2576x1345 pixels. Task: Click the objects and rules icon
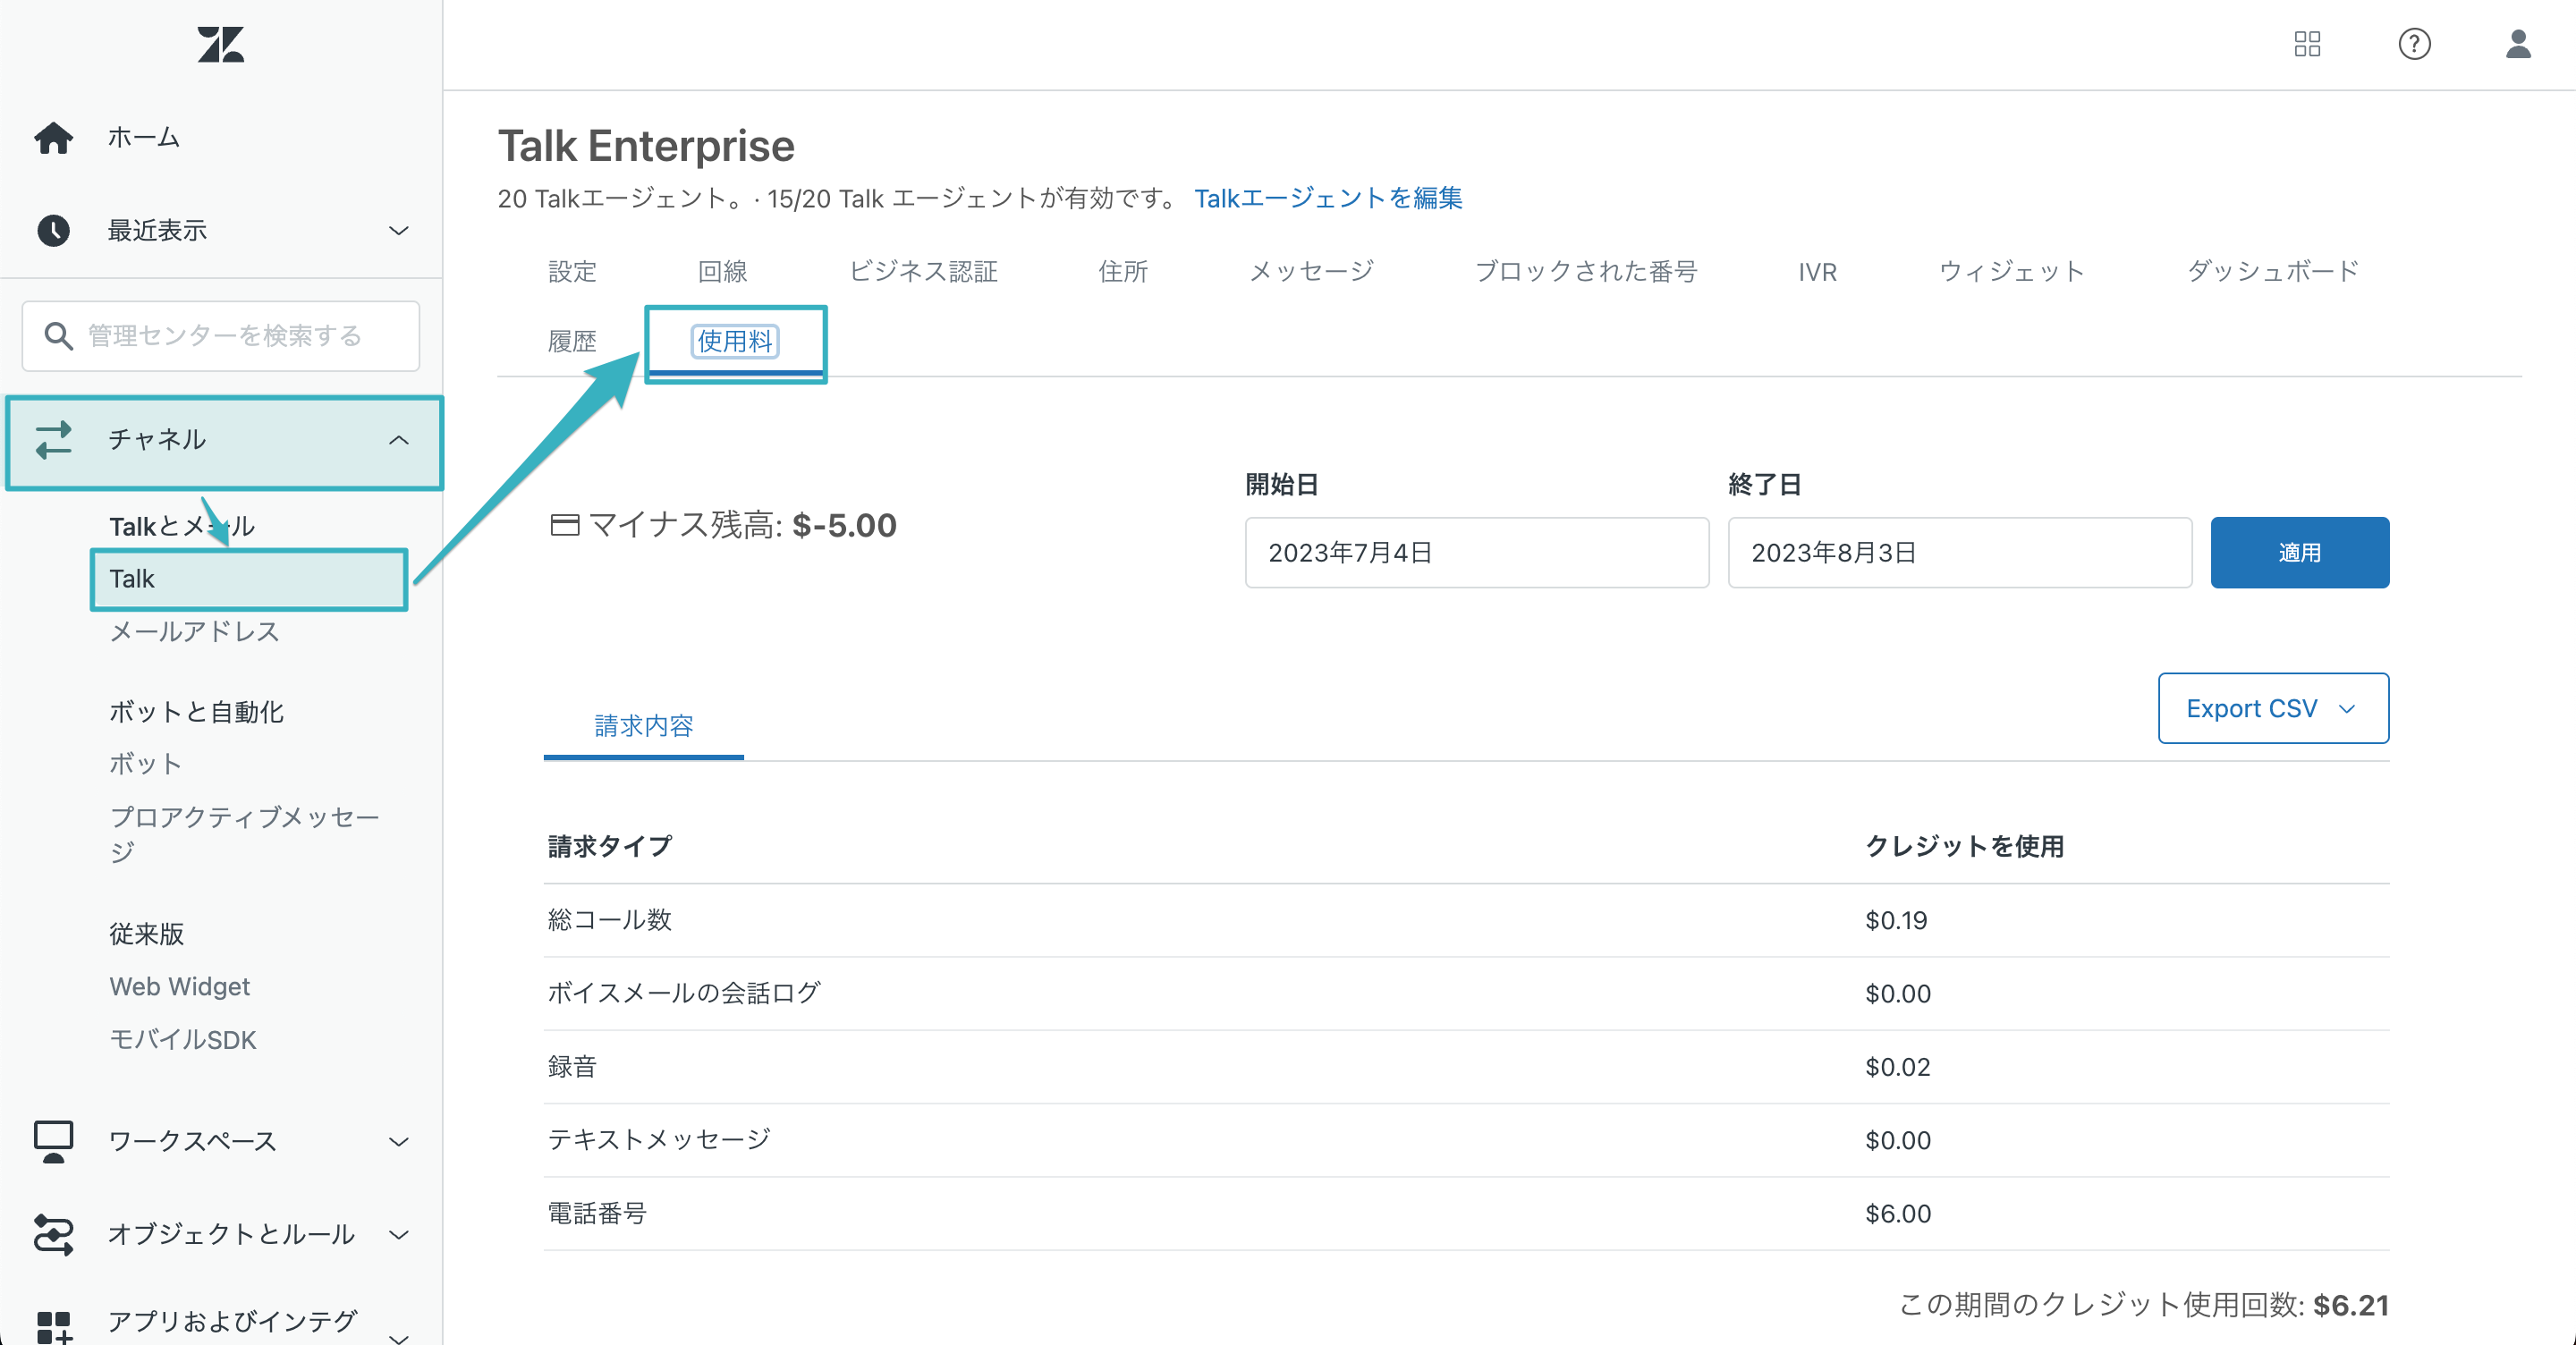click(x=54, y=1234)
